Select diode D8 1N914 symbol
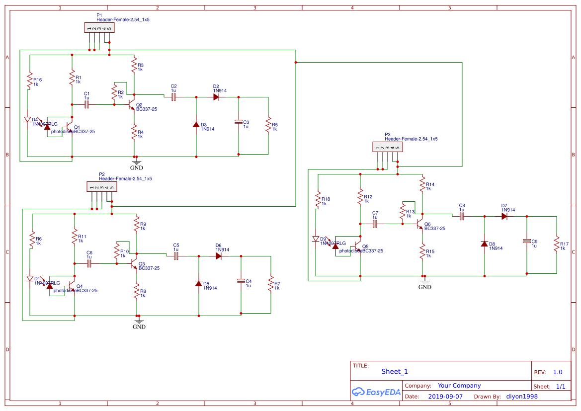This screenshot has height=411, width=581. (485, 245)
